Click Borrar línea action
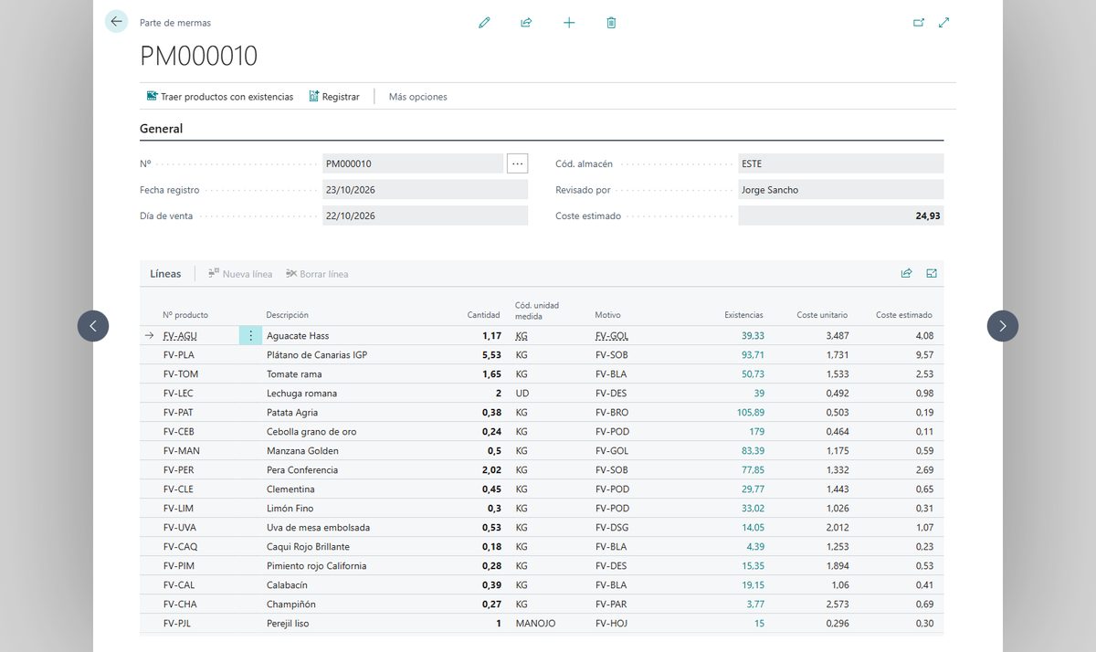The width and height of the screenshot is (1096, 652). (317, 274)
